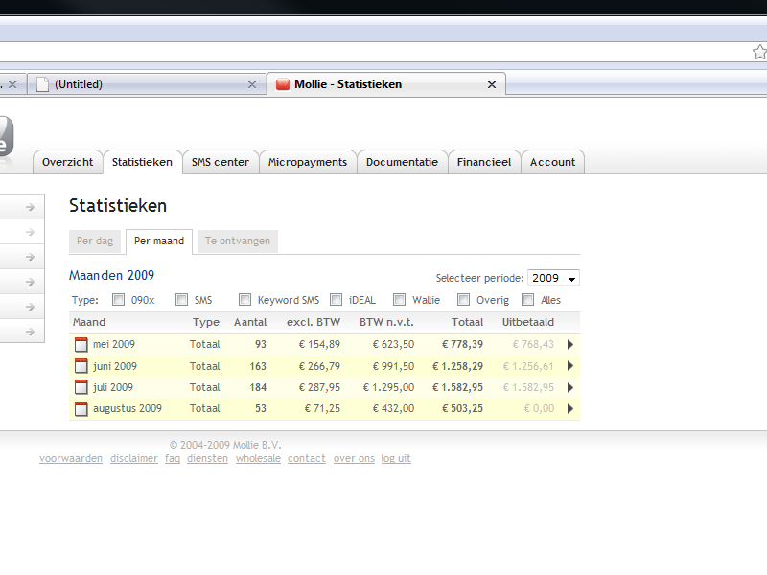Switch to the Documentatie tab
The image size is (767, 575).
click(402, 162)
